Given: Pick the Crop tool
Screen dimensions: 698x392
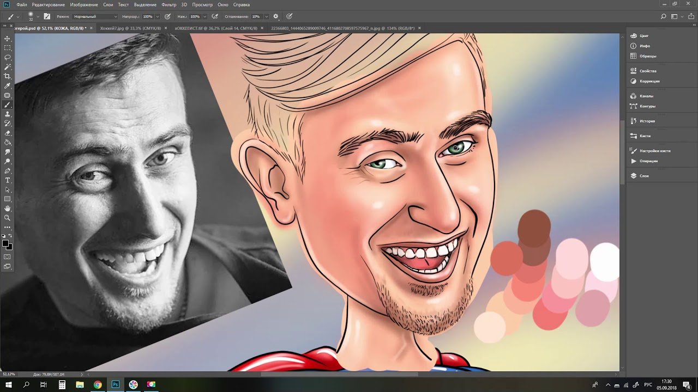Looking at the screenshot, I should point(8,76).
